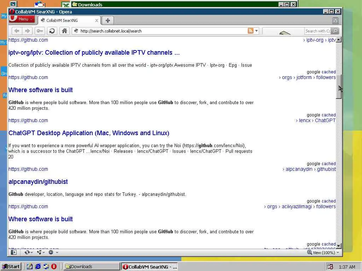Click the Downloads window title bar
The image size is (362, 271).
point(173,4)
